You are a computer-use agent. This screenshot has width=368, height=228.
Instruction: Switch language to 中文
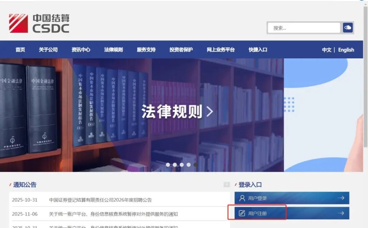point(326,50)
